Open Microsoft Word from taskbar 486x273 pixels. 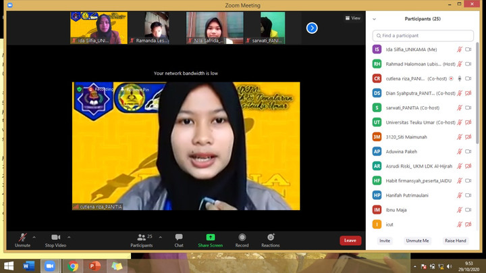coord(28,266)
